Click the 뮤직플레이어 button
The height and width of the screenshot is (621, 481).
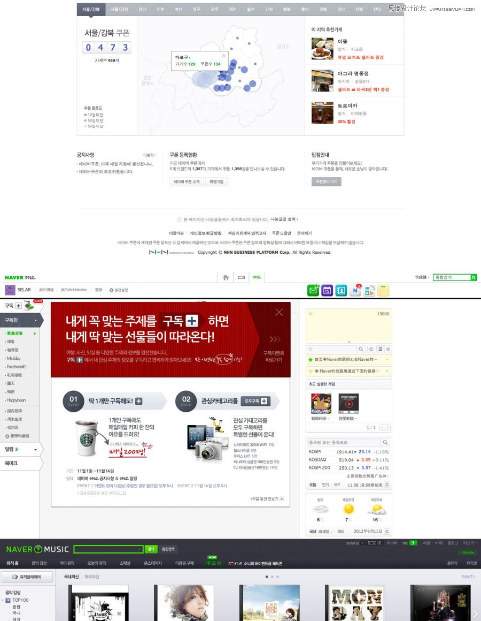27,577
